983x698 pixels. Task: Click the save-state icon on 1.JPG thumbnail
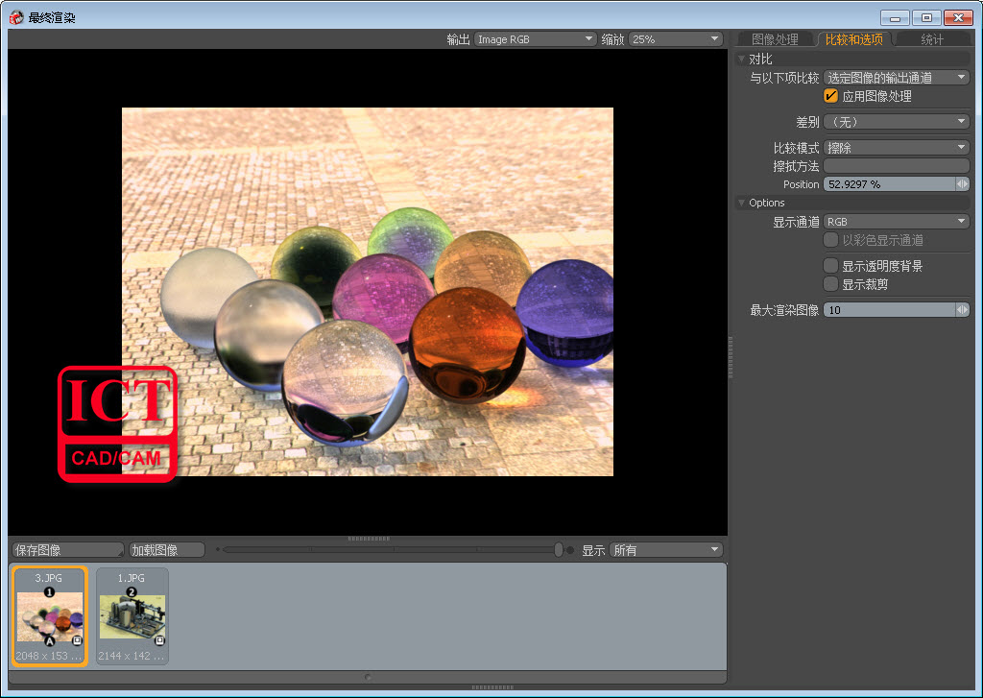point(160,640)
